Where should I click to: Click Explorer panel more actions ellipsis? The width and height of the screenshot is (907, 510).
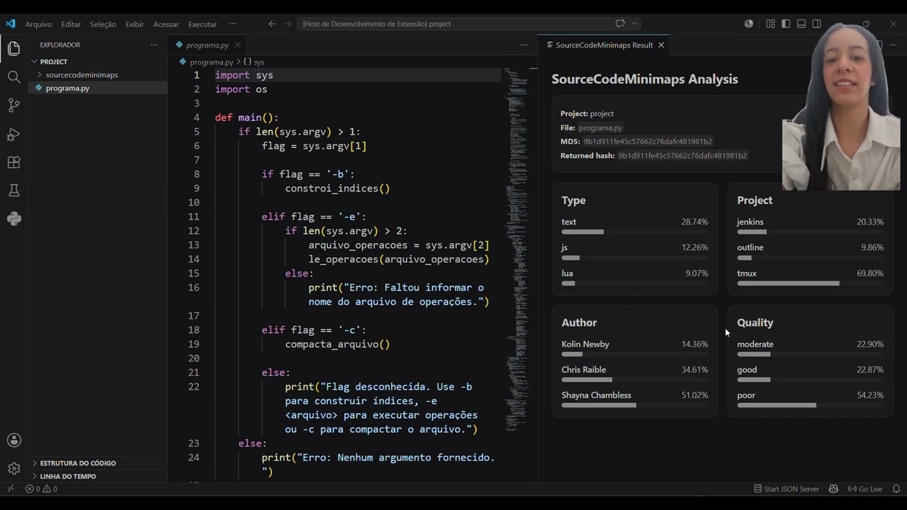click(154, 45)
